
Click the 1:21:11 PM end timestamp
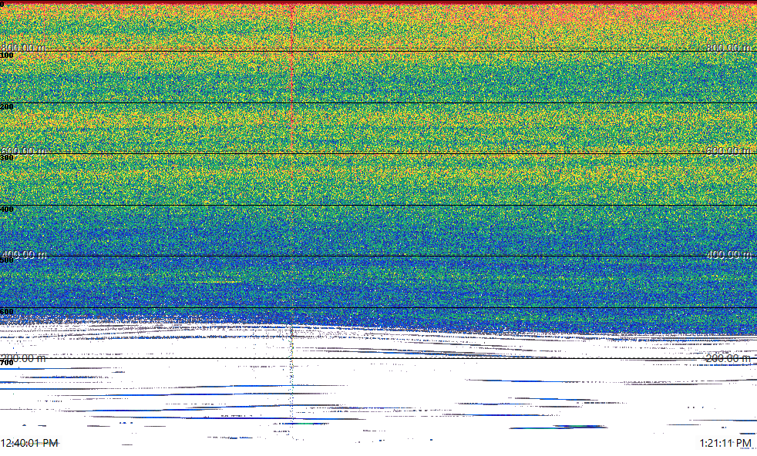(725, 443)
